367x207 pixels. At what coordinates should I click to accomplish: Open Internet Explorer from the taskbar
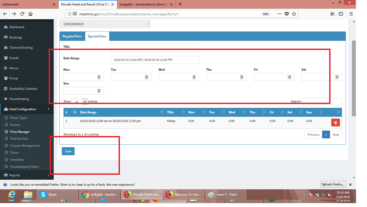[12, 195]
